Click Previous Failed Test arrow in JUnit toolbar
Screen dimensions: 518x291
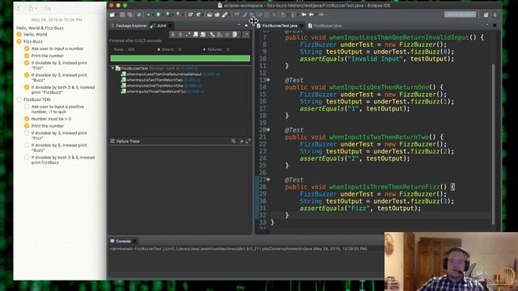180,35
